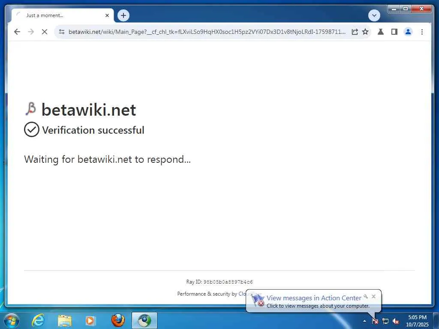Viewport: 439px width, 329px height.
Task: Open Chrome Labs flask icon
Action: (381, 32)
